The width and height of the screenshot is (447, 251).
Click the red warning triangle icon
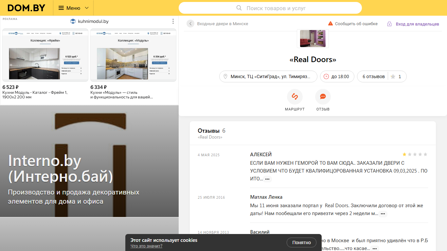pyautogui.click(x=331, y=24)
